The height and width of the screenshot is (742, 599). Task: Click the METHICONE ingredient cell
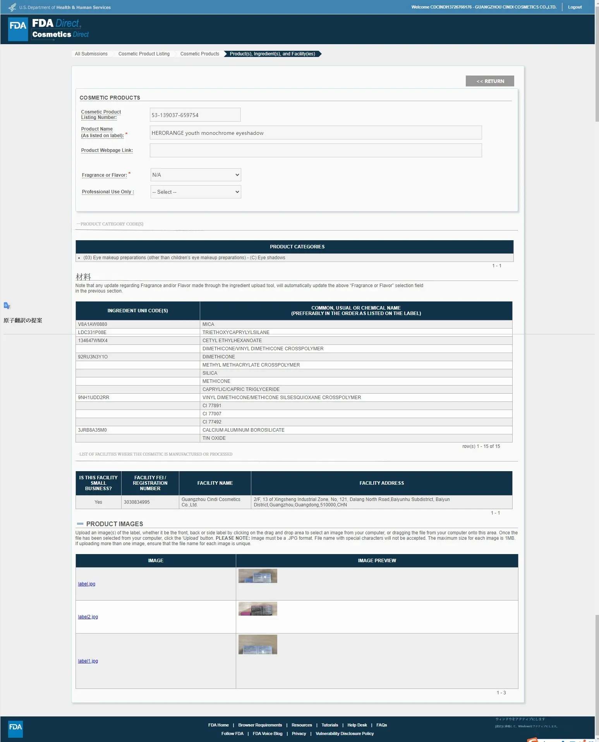[356, 381]
